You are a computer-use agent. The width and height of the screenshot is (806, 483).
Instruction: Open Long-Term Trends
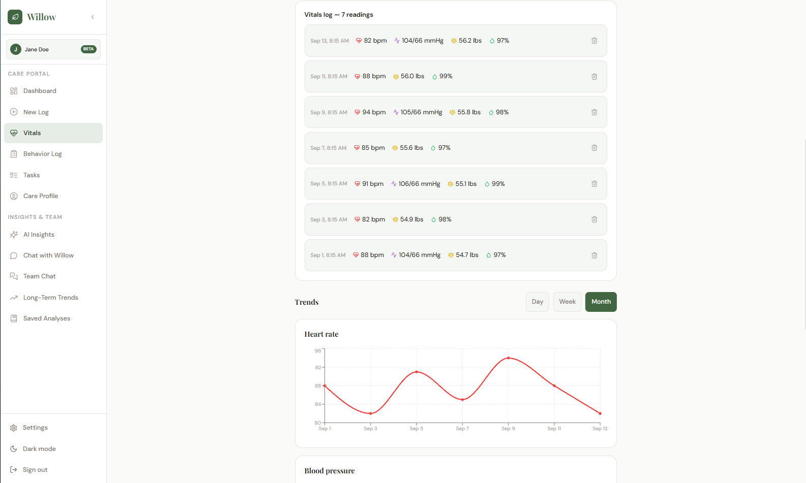tap(53, 298)
